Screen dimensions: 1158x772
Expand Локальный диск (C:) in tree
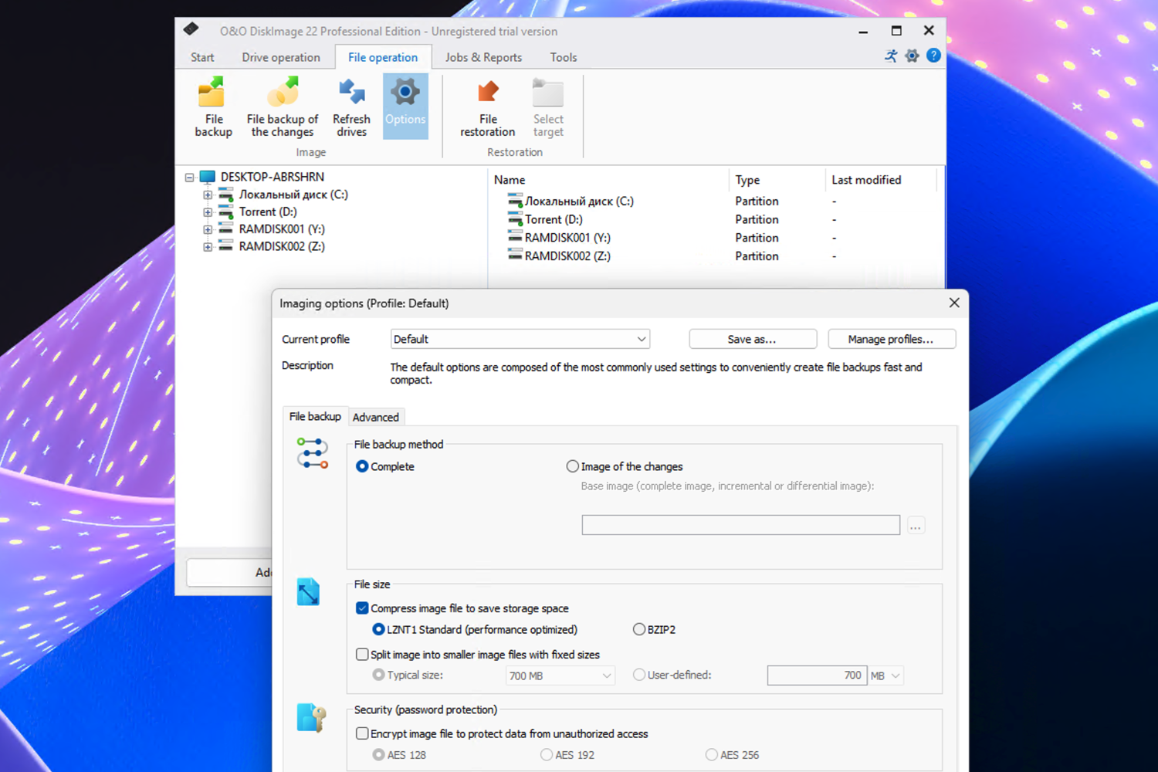click(208, 195)
